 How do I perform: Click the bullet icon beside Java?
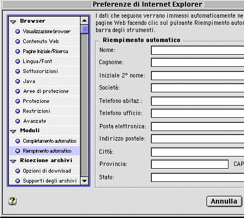[x=18, y=81]
